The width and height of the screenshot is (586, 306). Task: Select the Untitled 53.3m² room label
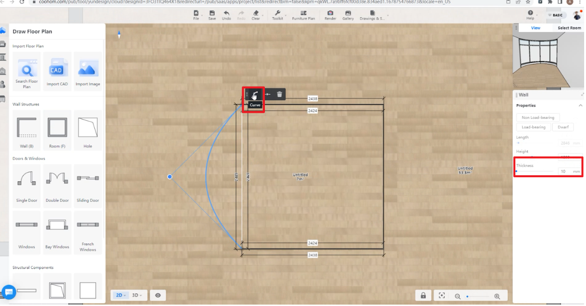[465, 170]
